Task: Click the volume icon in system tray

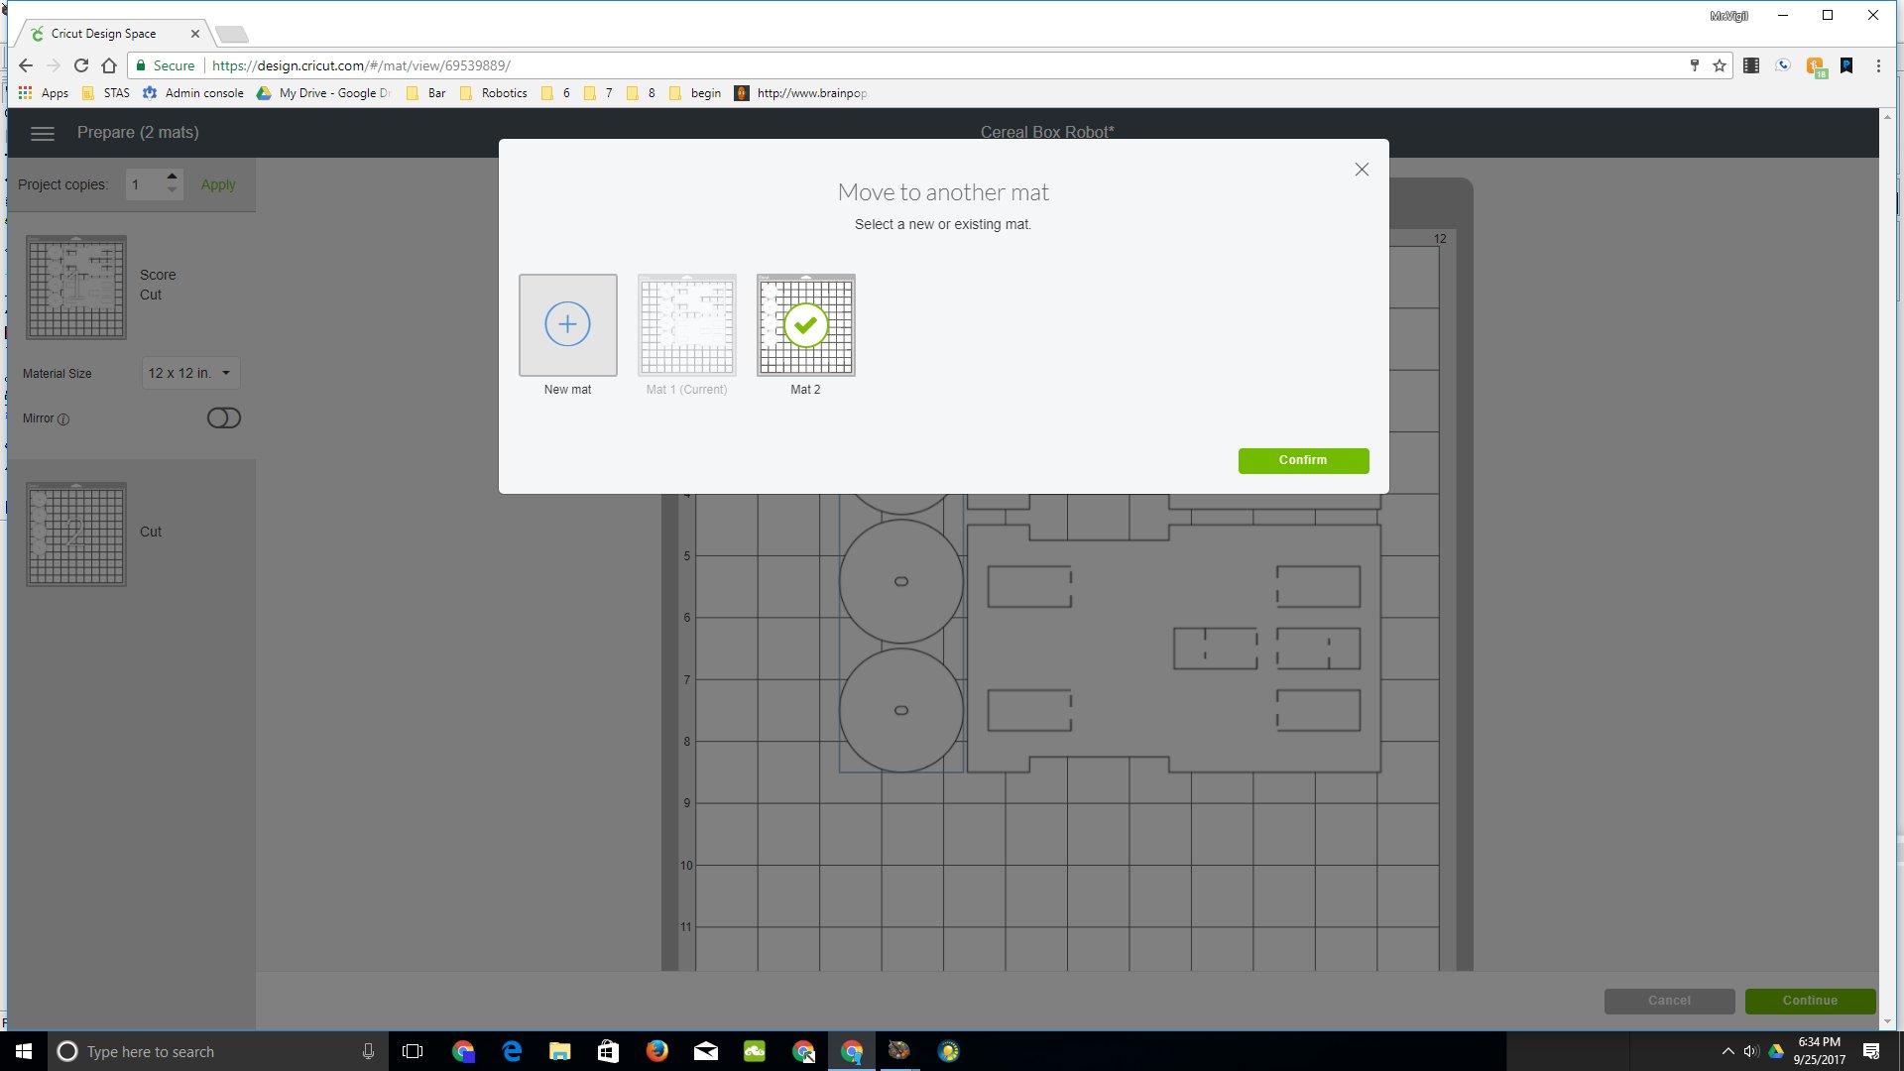Action: 1751,1051
